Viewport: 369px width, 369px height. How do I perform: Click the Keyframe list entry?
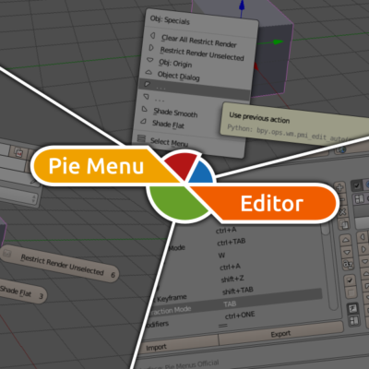coord(172,298)
